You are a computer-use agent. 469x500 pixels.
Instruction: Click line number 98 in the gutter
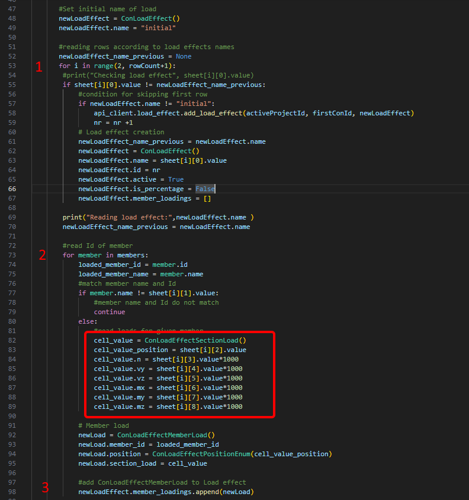click(12, 492)
